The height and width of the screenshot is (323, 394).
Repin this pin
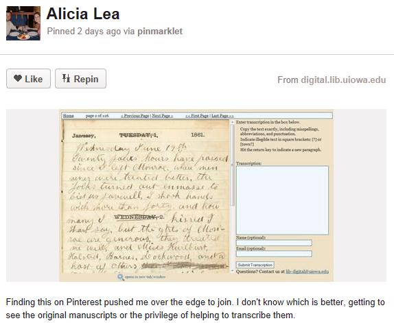(x=81, y=79)
